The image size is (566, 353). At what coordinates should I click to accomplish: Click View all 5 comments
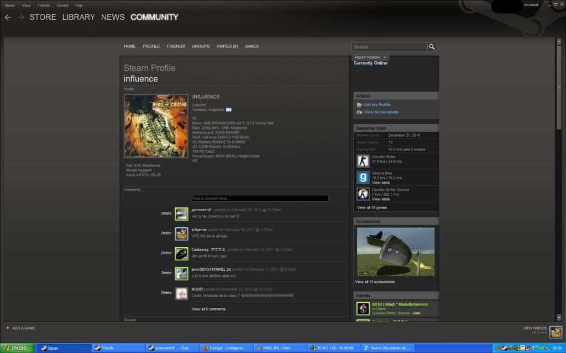[208, 309]
